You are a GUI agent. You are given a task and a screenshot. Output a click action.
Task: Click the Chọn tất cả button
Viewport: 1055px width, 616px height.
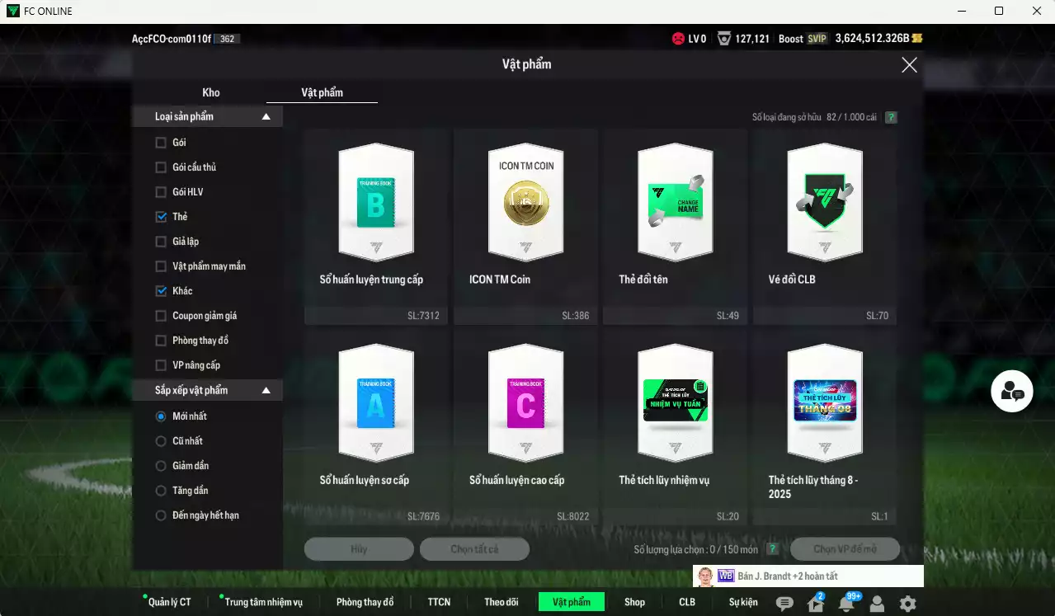click(474, 549)
